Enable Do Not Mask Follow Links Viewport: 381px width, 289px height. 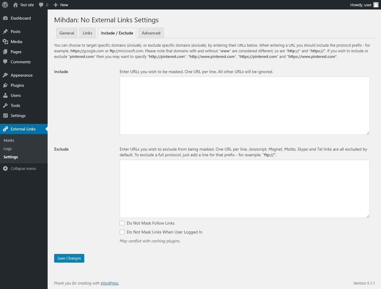tap(122, 223)
